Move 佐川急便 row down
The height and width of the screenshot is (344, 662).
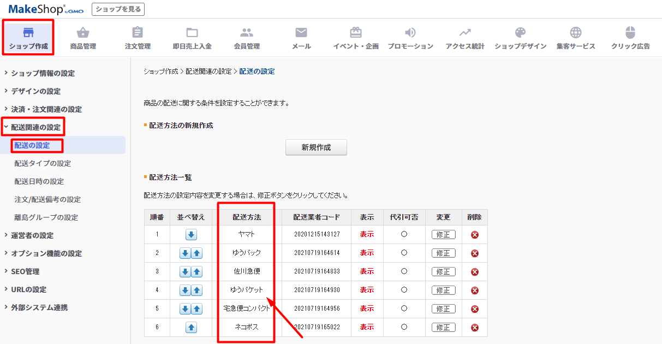pyautogui.click(x=185, y=271)
